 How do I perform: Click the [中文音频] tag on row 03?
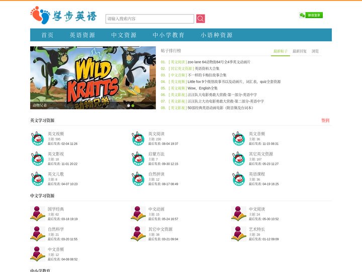(x=177, y=75)
